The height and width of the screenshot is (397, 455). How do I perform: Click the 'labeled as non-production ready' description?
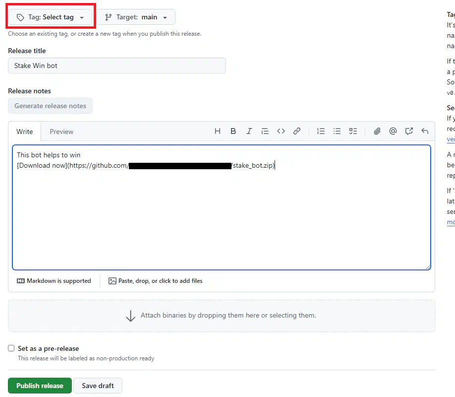pyautogui.click(x=86, y=358)
